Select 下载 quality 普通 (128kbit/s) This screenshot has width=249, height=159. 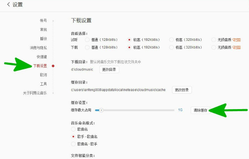87,47
